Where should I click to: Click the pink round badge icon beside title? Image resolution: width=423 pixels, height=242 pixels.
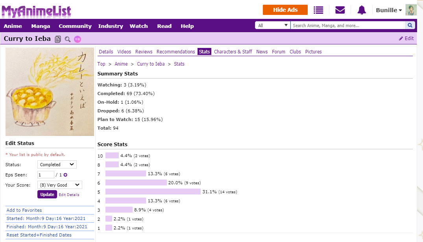(x=78, y=39)
